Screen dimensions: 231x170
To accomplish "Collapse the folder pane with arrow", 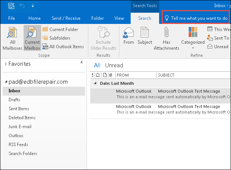I will point(82,62).
